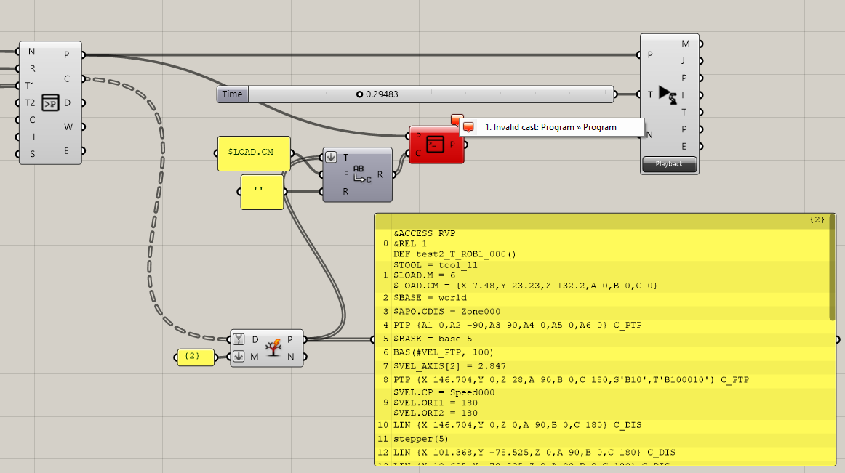Click the P output of Tree Branch
This screenshot has width=845, height=473.
pyautogui.click(x=290, y=339)
